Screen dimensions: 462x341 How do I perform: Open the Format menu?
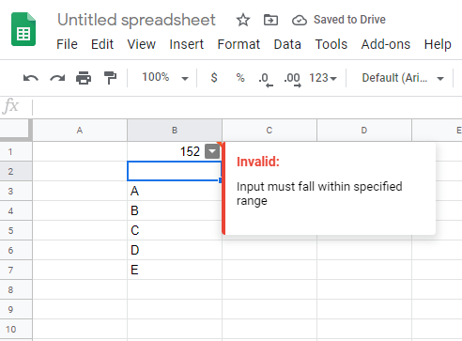239,44
